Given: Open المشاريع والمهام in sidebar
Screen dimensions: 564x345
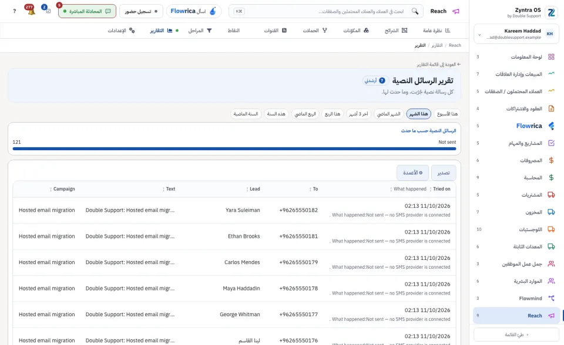Looking at the screenshot, I should pyautogui.click(x=515, y=143).
